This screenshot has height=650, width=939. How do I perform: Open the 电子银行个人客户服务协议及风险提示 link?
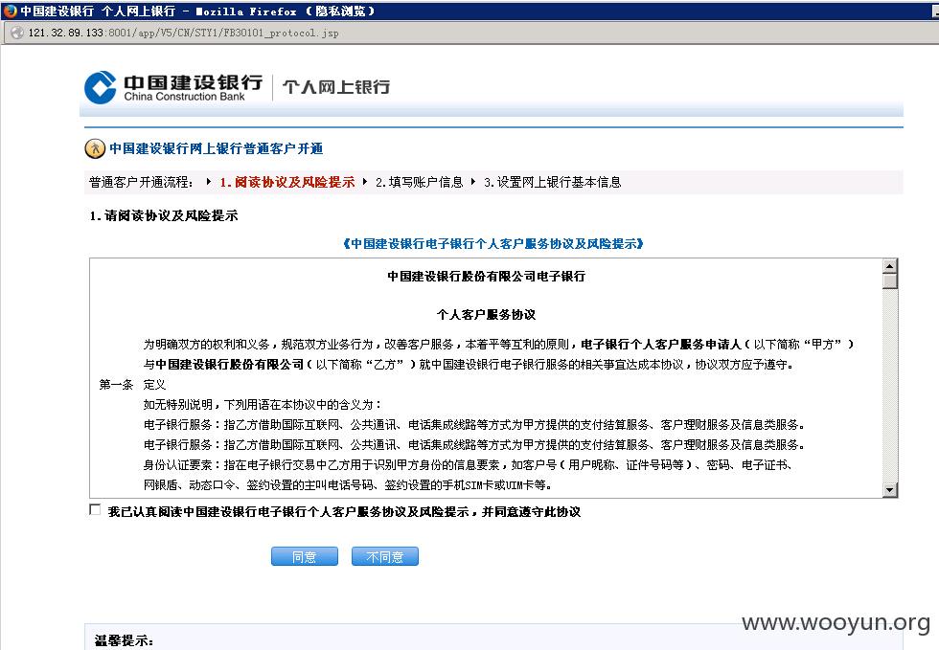click(493, 243)
